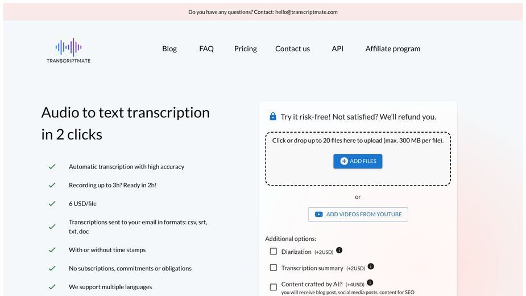
Task: Click the info icon beside Transcription summary
Action: [371, 266]
